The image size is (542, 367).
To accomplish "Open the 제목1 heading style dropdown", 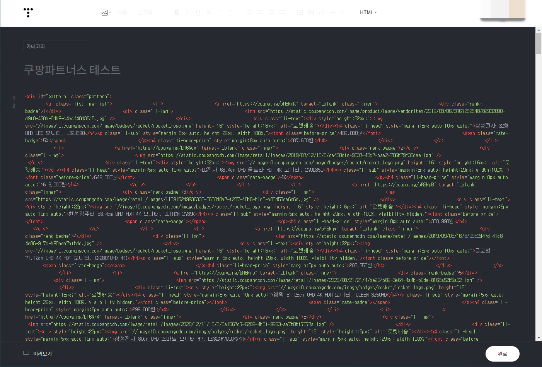I will point(125,12).
